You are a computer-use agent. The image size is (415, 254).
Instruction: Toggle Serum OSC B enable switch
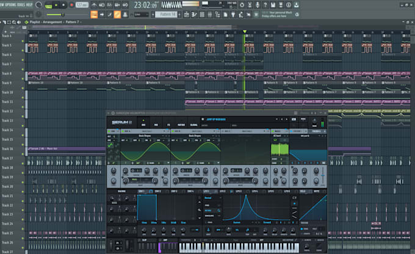(173, 131)
